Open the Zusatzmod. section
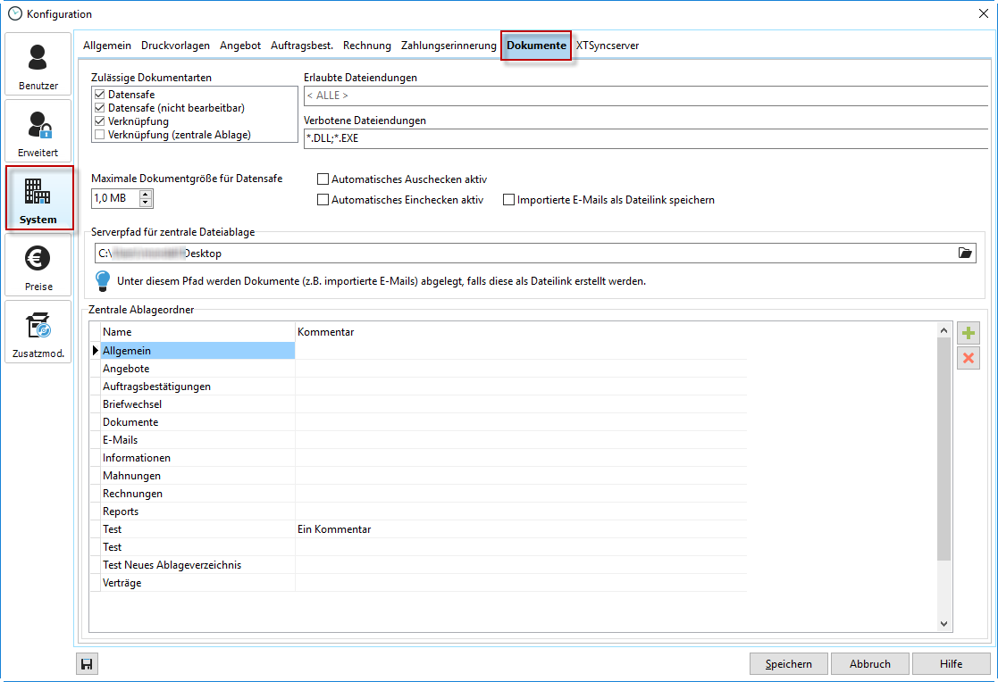This screenshot has height=682, width=998. [38, 331]
